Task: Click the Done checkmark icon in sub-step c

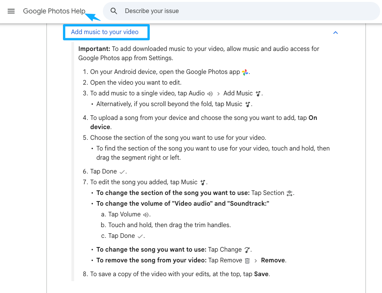Action: click(x=140, y=236)
